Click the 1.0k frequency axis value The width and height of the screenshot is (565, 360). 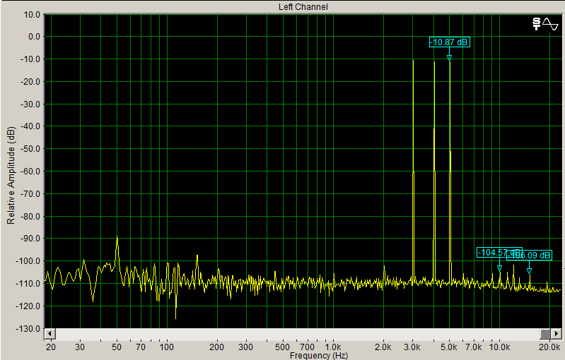(x=333, y=347)
